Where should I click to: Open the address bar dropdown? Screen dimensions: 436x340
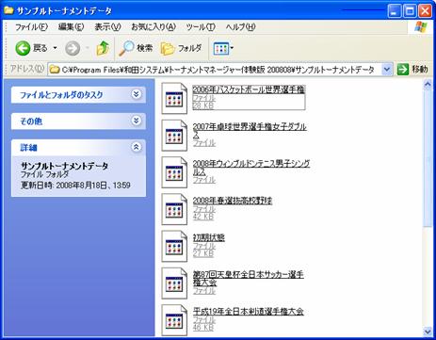pyautogui.click(x=387, y=70)
